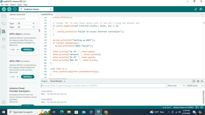The image size is (205, 115).
Task: Select the Serial Monitor tab
Action: click(x=56, y=81)
